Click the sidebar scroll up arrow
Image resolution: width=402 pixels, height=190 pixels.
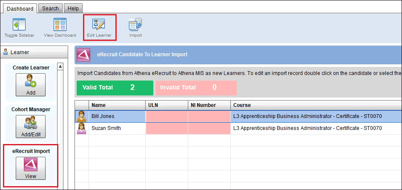coord(60,66)
